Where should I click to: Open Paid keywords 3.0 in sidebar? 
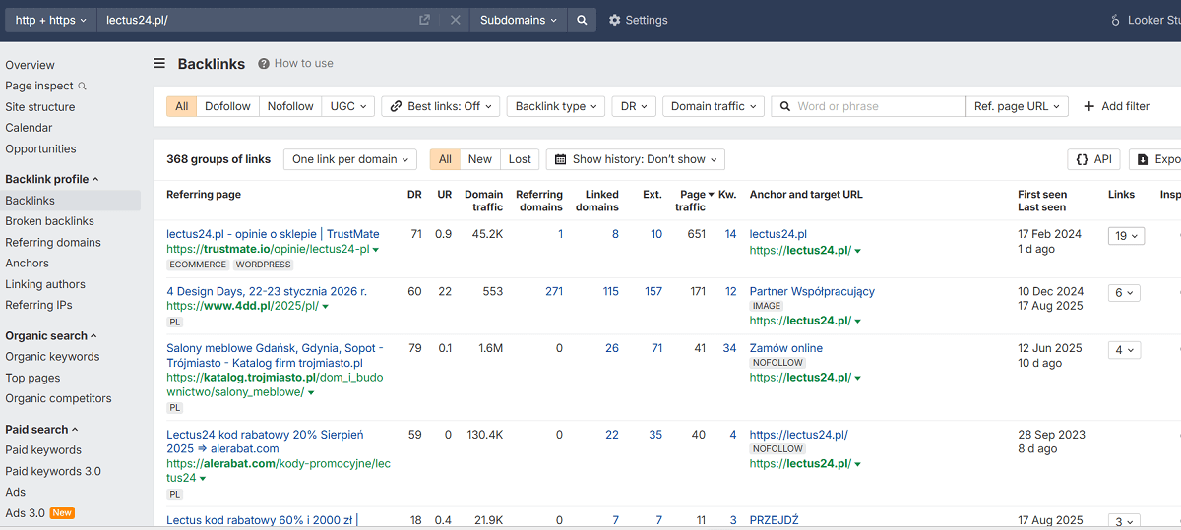53,471
